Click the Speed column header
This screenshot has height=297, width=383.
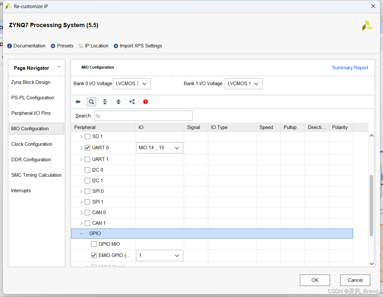269,127
